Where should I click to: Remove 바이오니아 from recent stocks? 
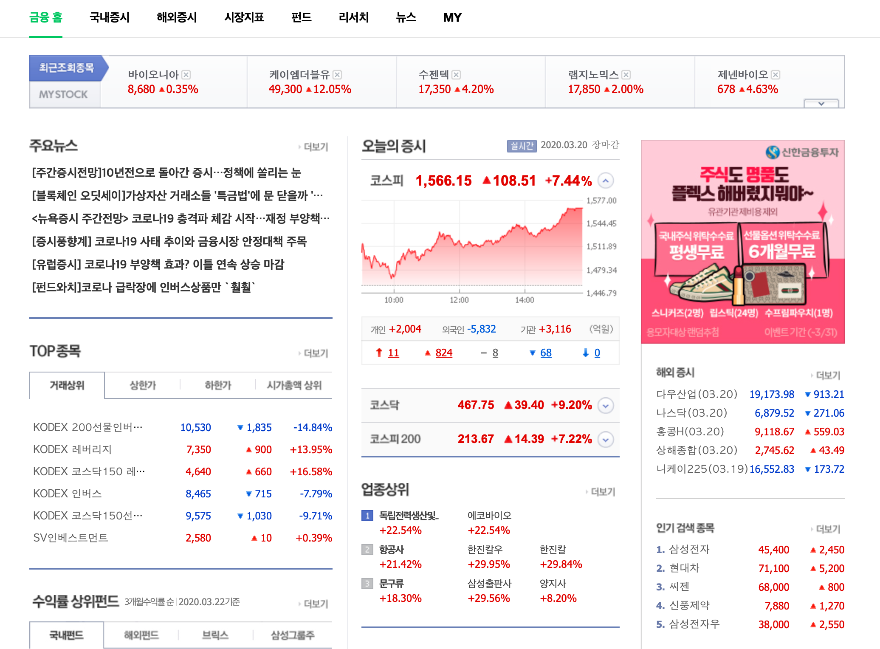(186, 75)
